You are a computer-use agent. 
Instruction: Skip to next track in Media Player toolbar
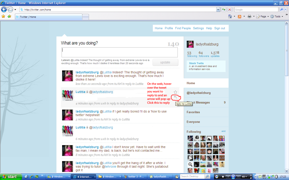pyautogui.click(x=238, y=177)
